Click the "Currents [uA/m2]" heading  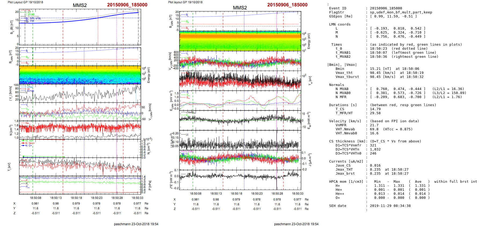tap(346, 162)
